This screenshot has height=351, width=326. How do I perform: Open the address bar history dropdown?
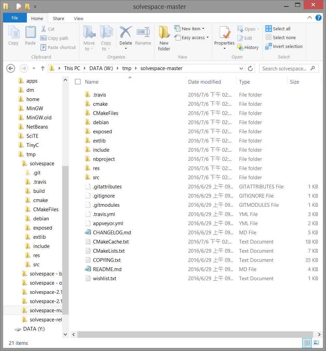(x=241, y=68)
